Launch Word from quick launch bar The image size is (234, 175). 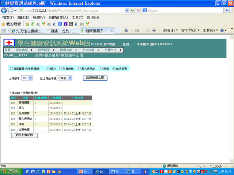click(x=33, y=172)
